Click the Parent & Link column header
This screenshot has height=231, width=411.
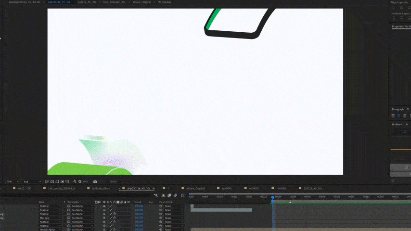(x=166, y=202)
